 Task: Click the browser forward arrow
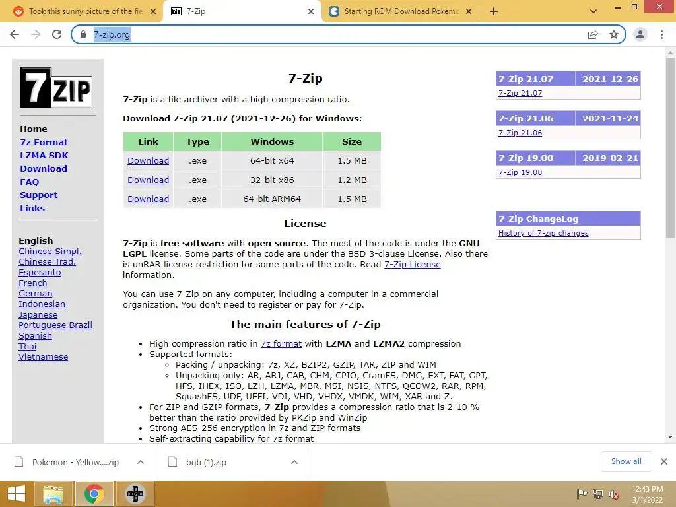click(36, 34)
